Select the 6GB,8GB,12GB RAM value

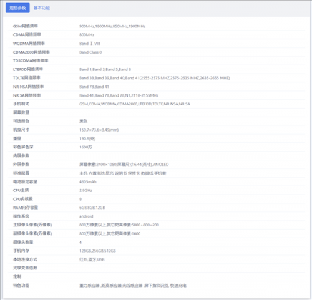92,208
